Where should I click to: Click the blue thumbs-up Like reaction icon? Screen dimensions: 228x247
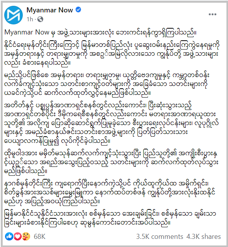tap(9, 236)
